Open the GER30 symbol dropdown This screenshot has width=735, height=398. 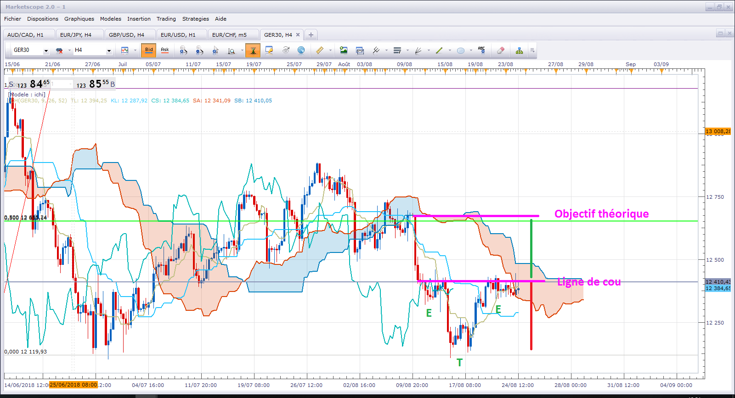[46, 50]
